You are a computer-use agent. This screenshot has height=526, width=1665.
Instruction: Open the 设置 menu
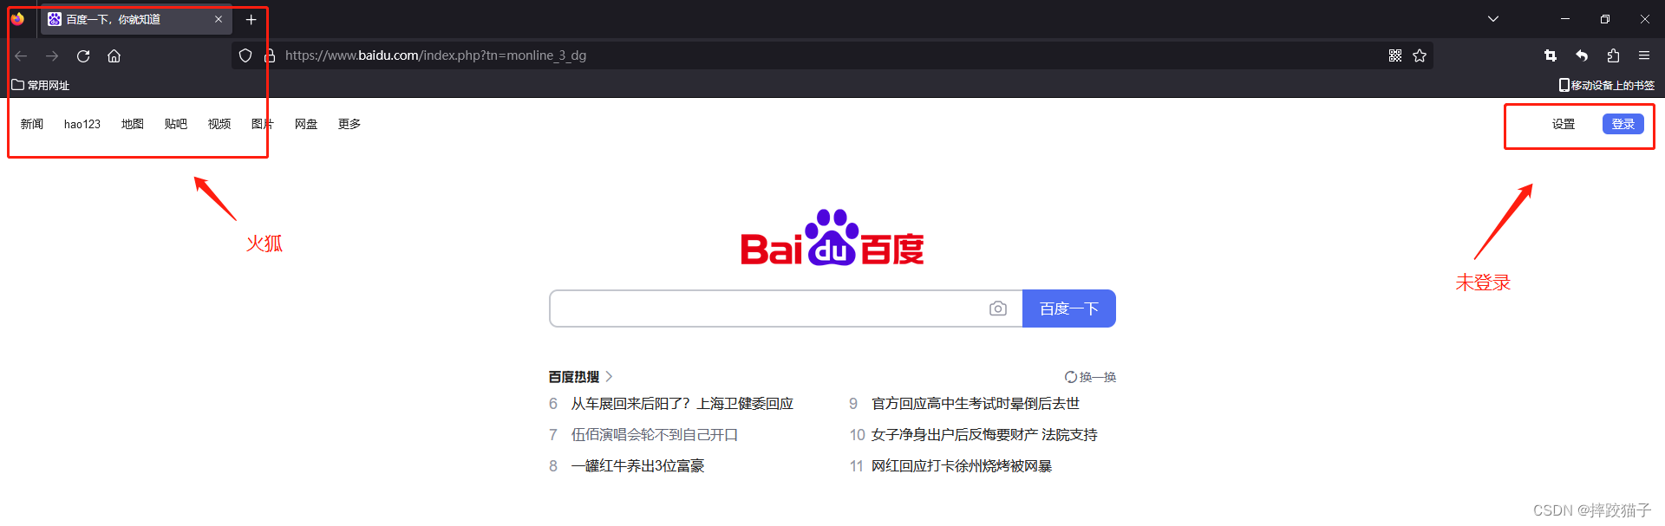pos(1564,124)
